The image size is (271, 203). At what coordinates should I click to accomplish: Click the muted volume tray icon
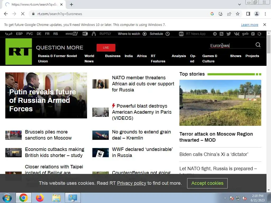click(244, 198)
